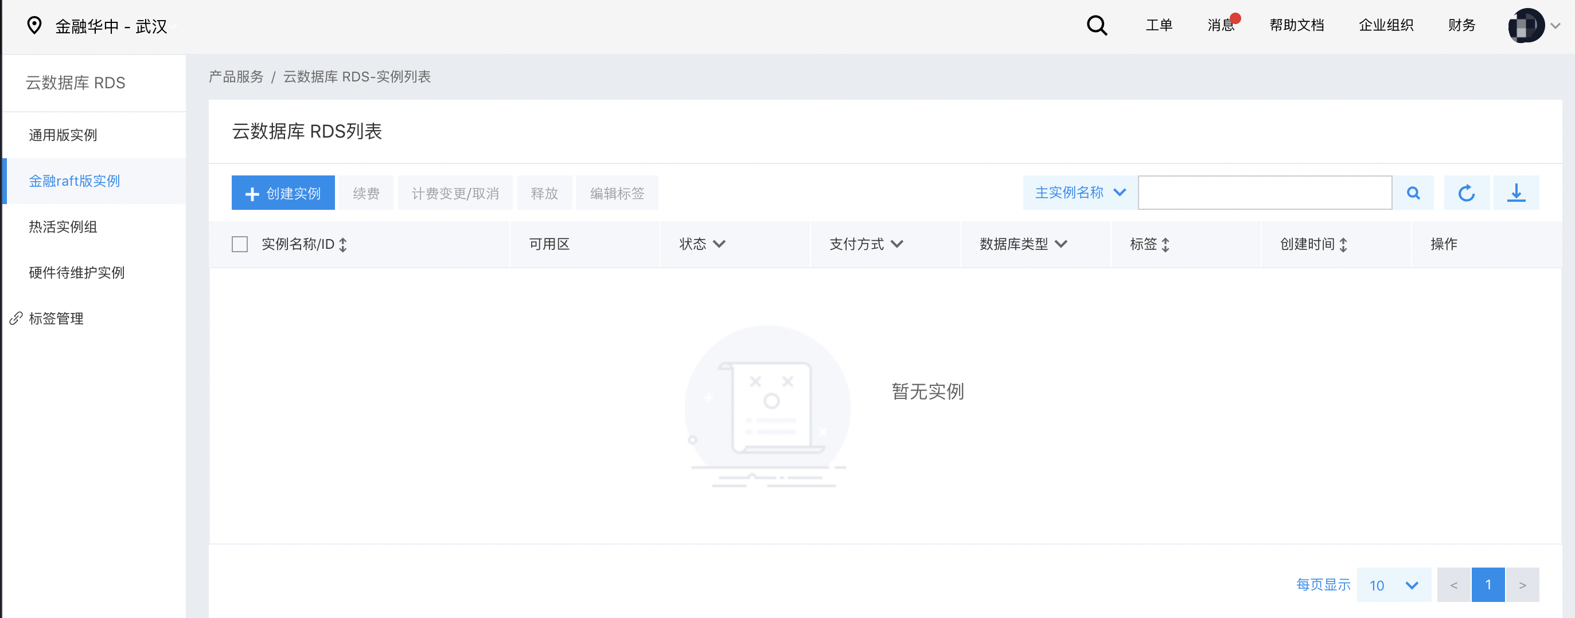Sort by 标签 column arrows

(x=1165, y=245)
